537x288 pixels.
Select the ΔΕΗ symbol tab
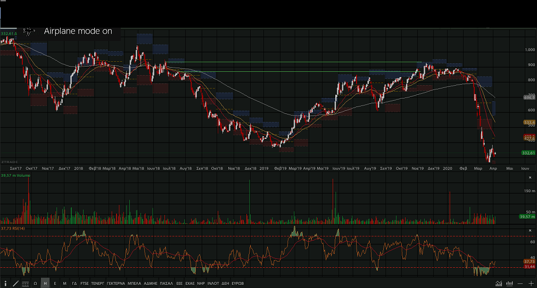click(225, 283)
